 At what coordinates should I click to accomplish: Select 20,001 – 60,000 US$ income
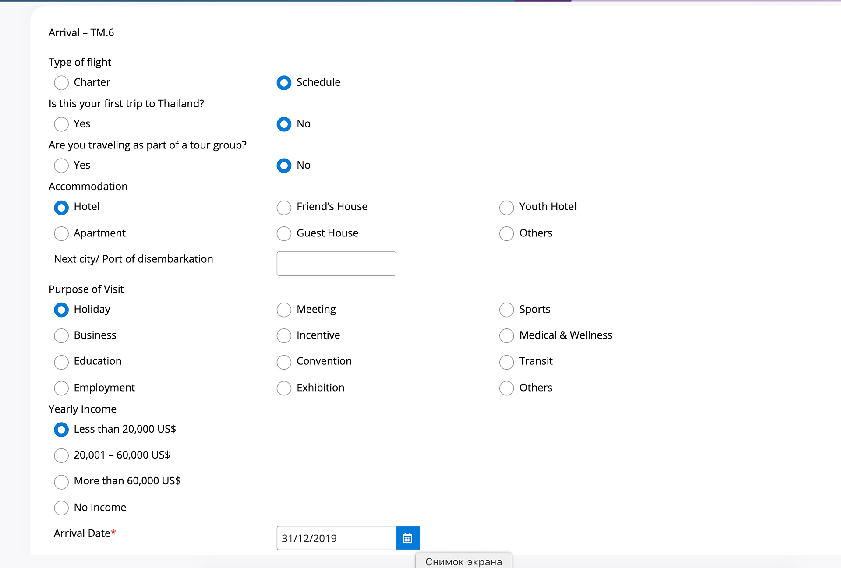(61, 455)
